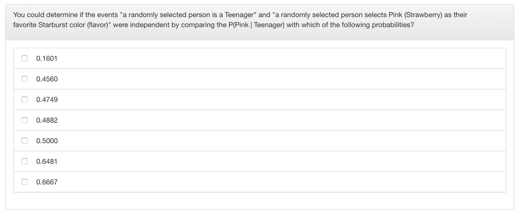The image size is (519, 210).
Task: Check the box for 0.6667
Action: pyautogui.click(x=24, y=182)
